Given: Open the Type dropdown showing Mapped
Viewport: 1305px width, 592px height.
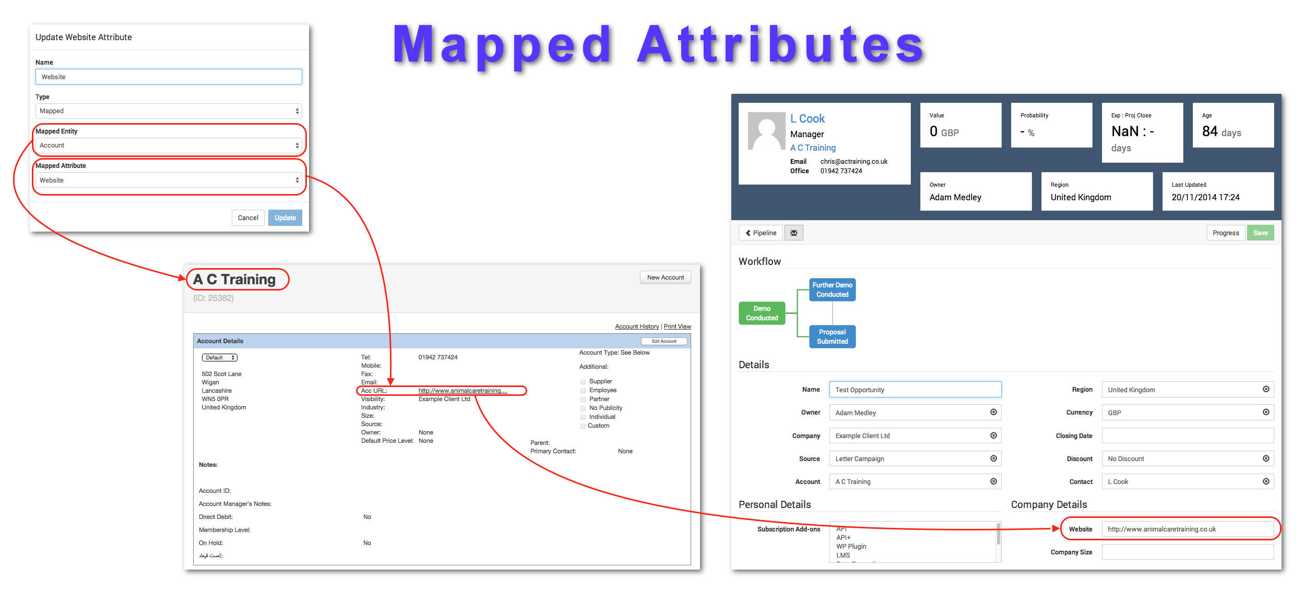Looking at the screenshot, I should click(x=169, y=111).
